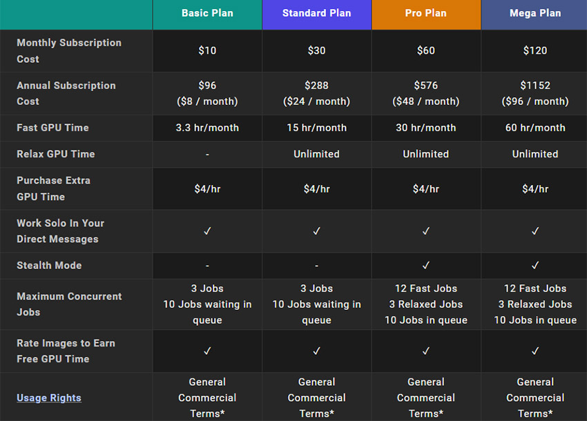
Task: Select the Basic Plan column header
Action: tap(207, 14)
